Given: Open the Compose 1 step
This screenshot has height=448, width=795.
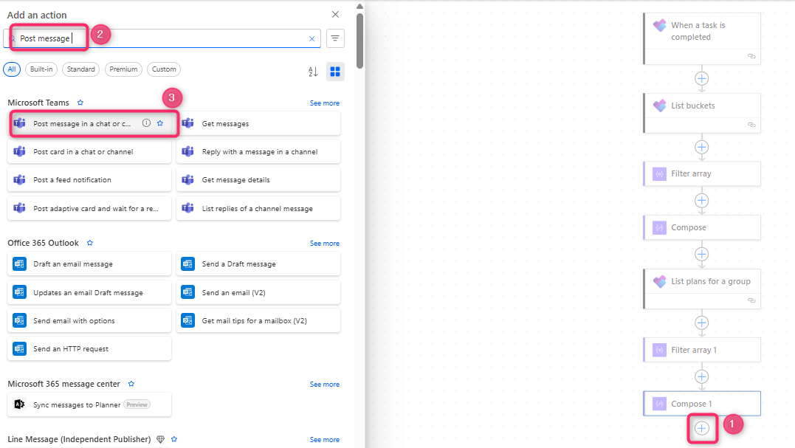Looking at the screenshot, I should (702, 404).
